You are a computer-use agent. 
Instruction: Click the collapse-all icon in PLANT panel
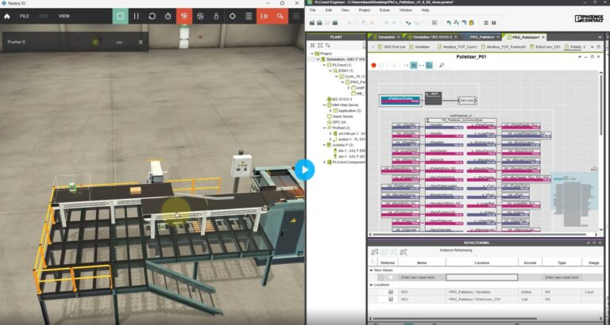coord(313,45)
